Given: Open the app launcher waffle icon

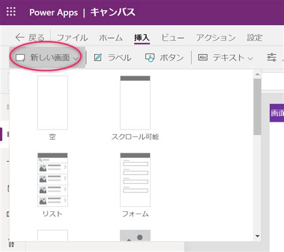Looking at the screenshot, I should click(x=11, y=11).
